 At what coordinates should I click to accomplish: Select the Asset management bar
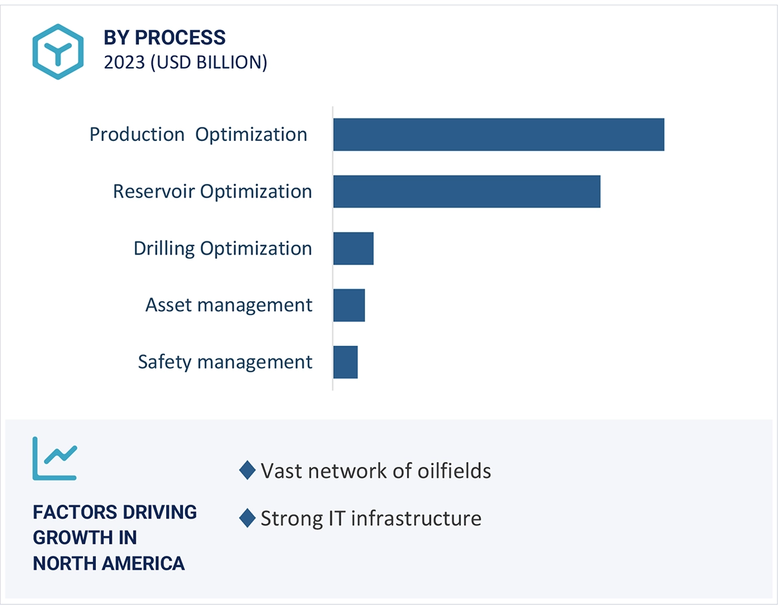pos(349,305)
